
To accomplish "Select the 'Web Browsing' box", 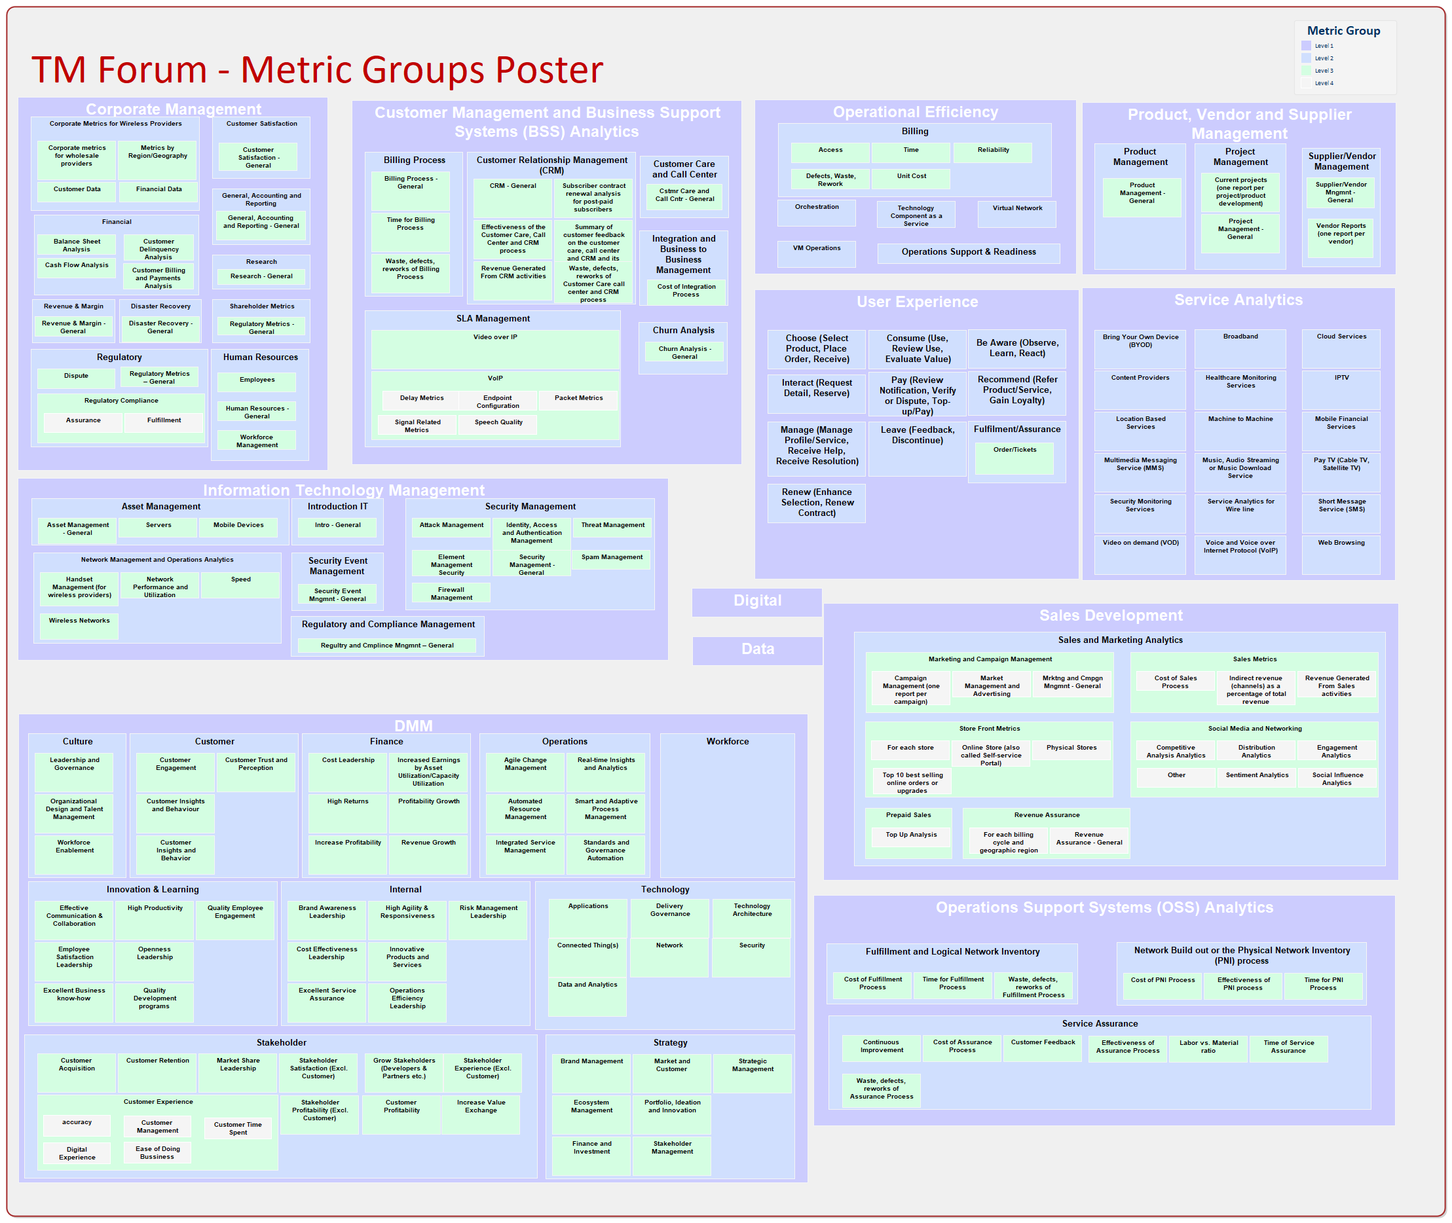I will (x=1341, y=555).
